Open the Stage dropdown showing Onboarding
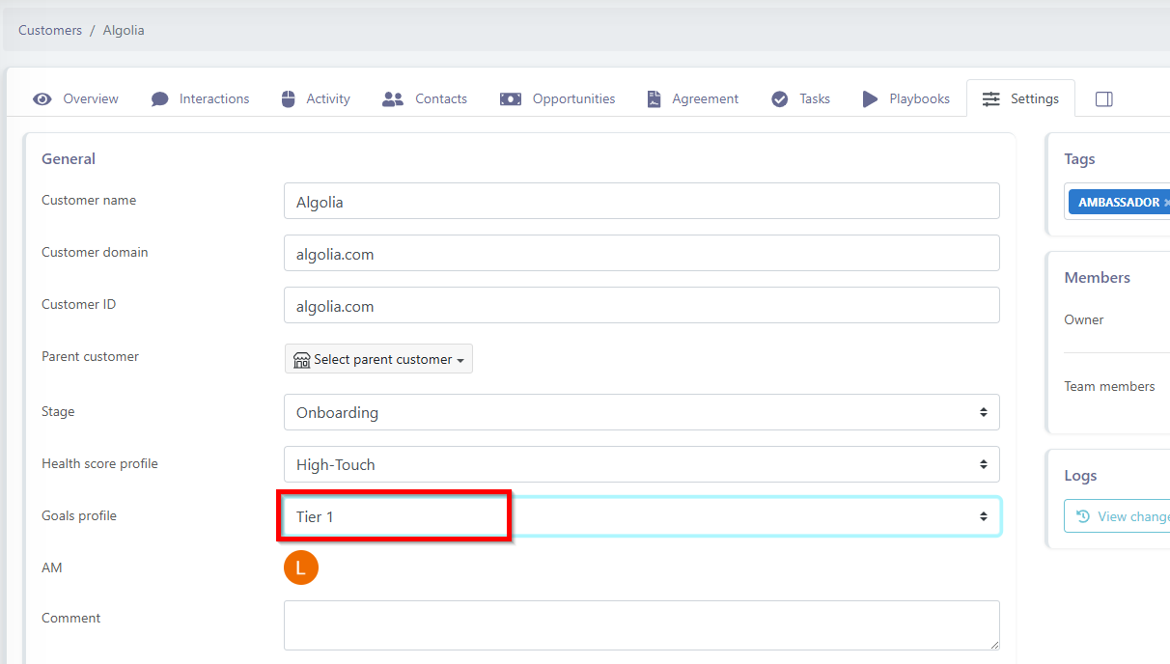The width and height of the screenshot is (1170, 664). point(641,412)
